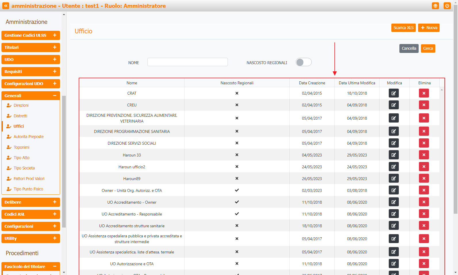Open Direzioni in the sidebar

[x=21, y=105]
